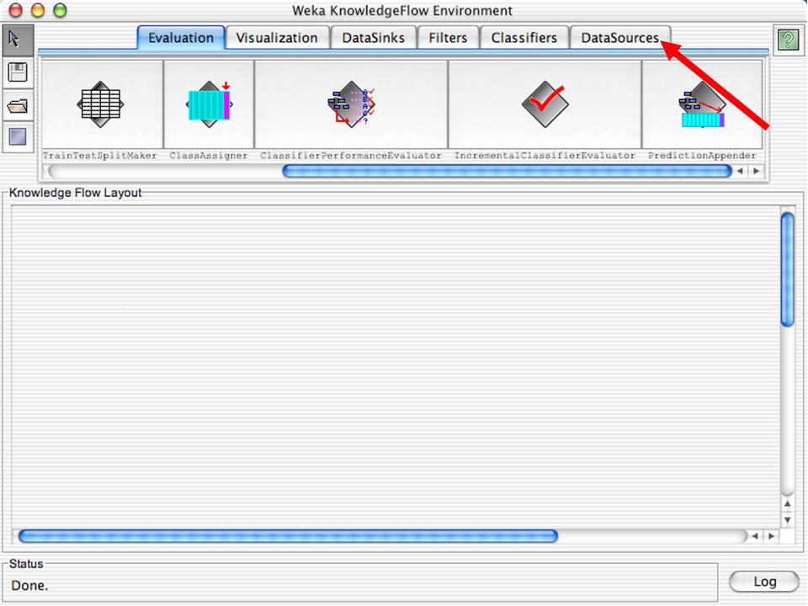This screenshot has width=808, height=606.
Task: Click layout vertical scroll down arrow
Action: tap(787, 519)
